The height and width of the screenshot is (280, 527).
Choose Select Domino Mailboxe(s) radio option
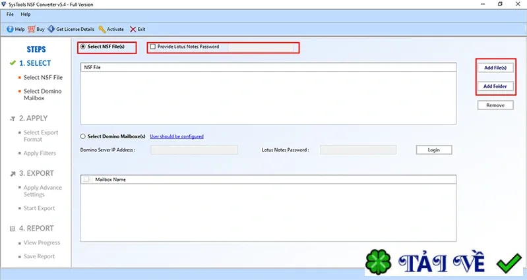point(82,136)
